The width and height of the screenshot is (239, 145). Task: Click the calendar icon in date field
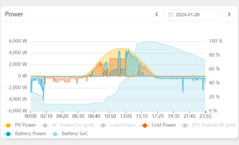[x=171, y=15]
